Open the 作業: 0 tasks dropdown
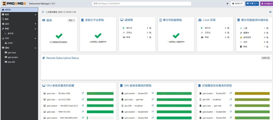The height and width of the screenshot is (120, 273). tap(252, 4)
